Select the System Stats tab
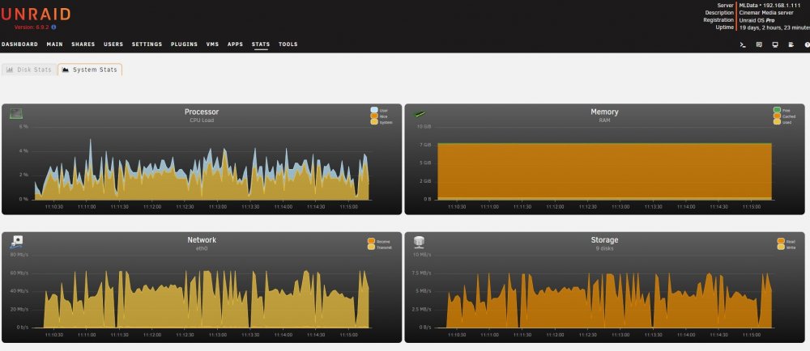810x351 pixels. (90, 70)
